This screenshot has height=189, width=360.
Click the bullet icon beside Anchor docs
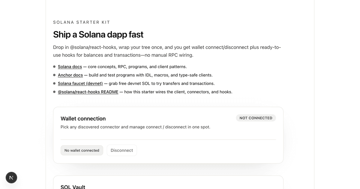click(x=54, y=75)
